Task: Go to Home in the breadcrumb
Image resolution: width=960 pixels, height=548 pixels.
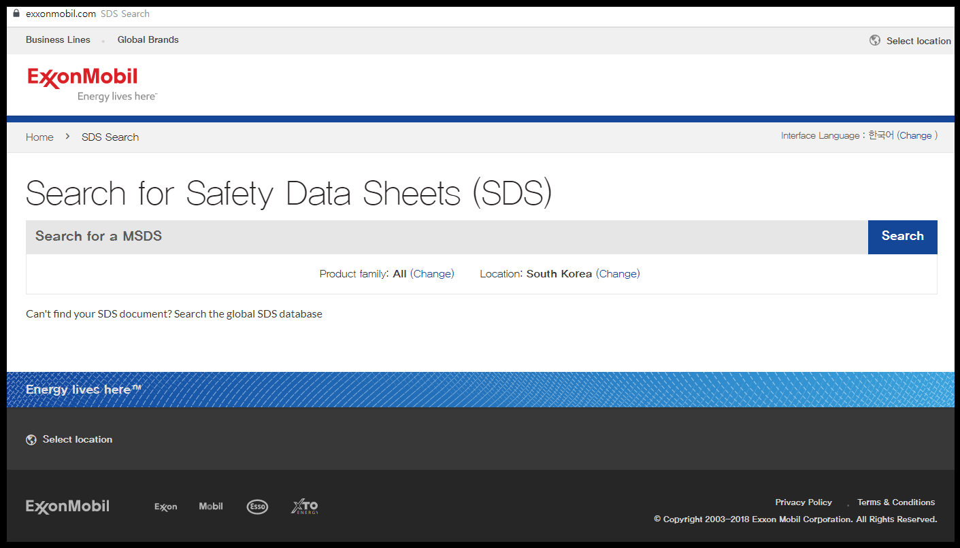Action: (39, 137)
